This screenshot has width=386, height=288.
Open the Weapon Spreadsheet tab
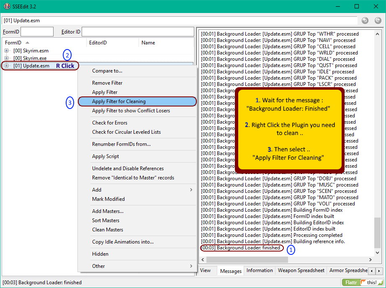pos(301,270)
